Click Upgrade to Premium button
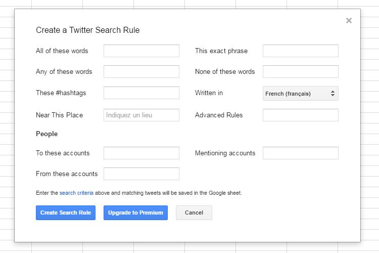Screen dimensions: 379x253 tap(135, 213)
